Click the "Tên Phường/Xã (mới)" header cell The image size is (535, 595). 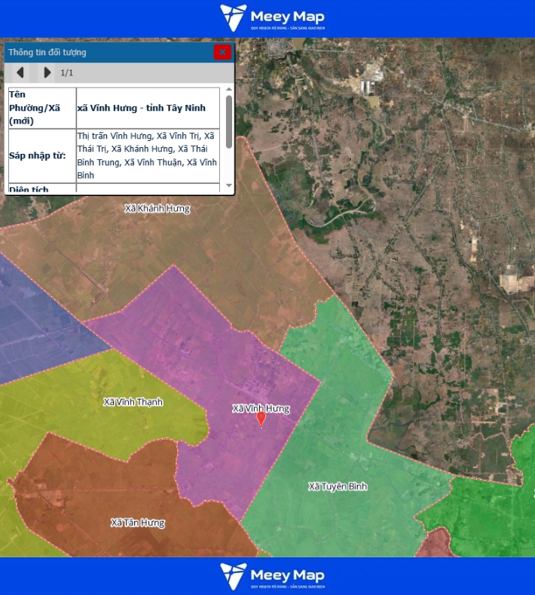click(x=41, y=108)
